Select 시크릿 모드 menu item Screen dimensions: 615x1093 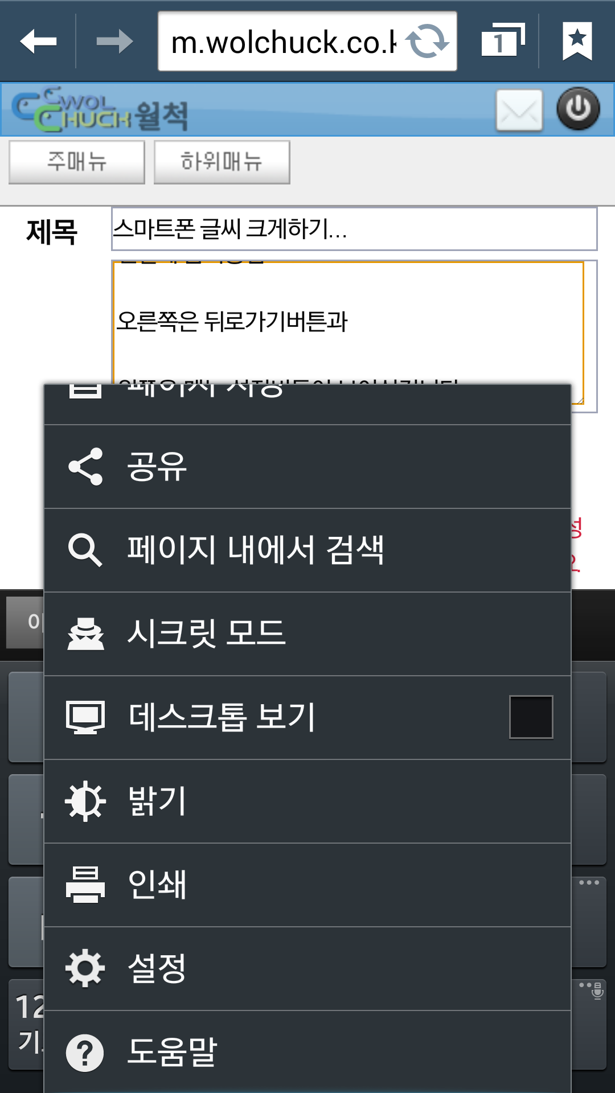click(307, 634)
